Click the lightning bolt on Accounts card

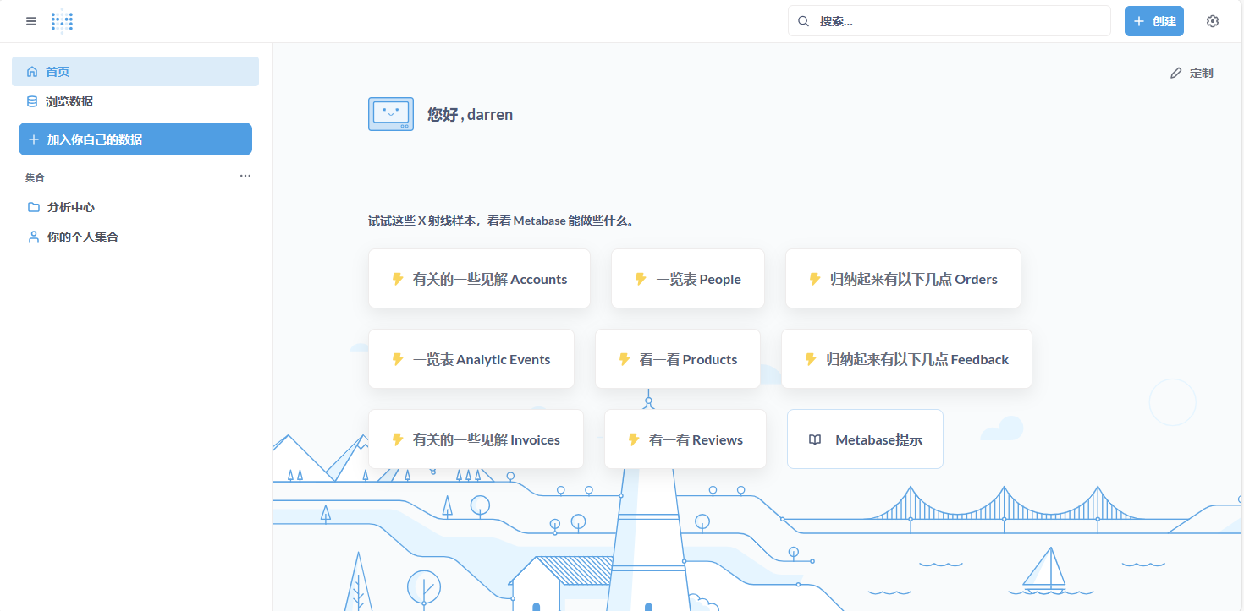pos(398,279)
